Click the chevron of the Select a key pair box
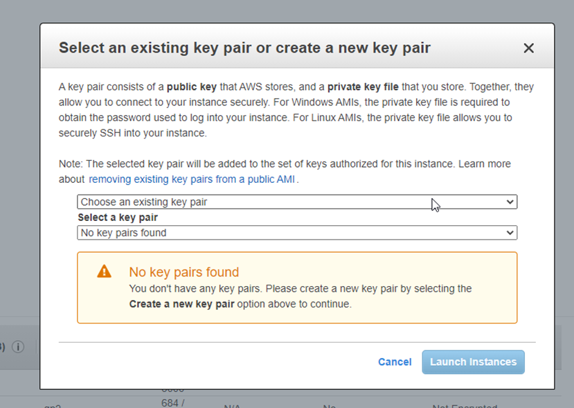Viewport: 574px width, 408px height. (x=510, y=233)
